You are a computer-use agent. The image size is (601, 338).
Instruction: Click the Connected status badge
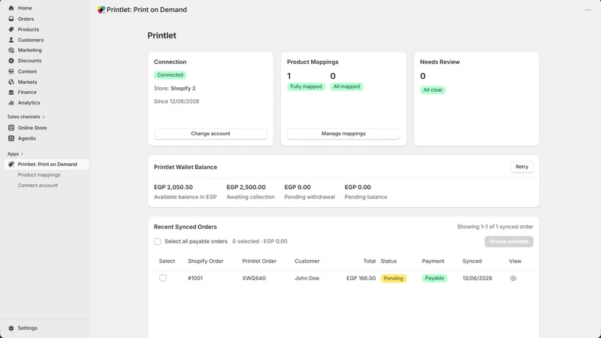pyautogui.click(x=171, y=75)
